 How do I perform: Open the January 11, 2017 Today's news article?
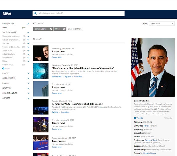(x=58, y=51)
